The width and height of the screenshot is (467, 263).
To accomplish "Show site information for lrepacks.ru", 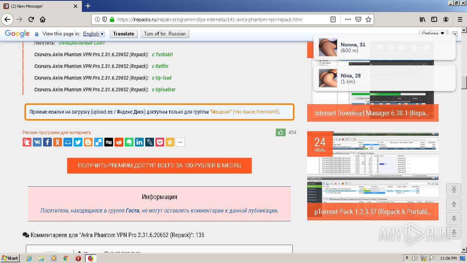I will 97,19.
